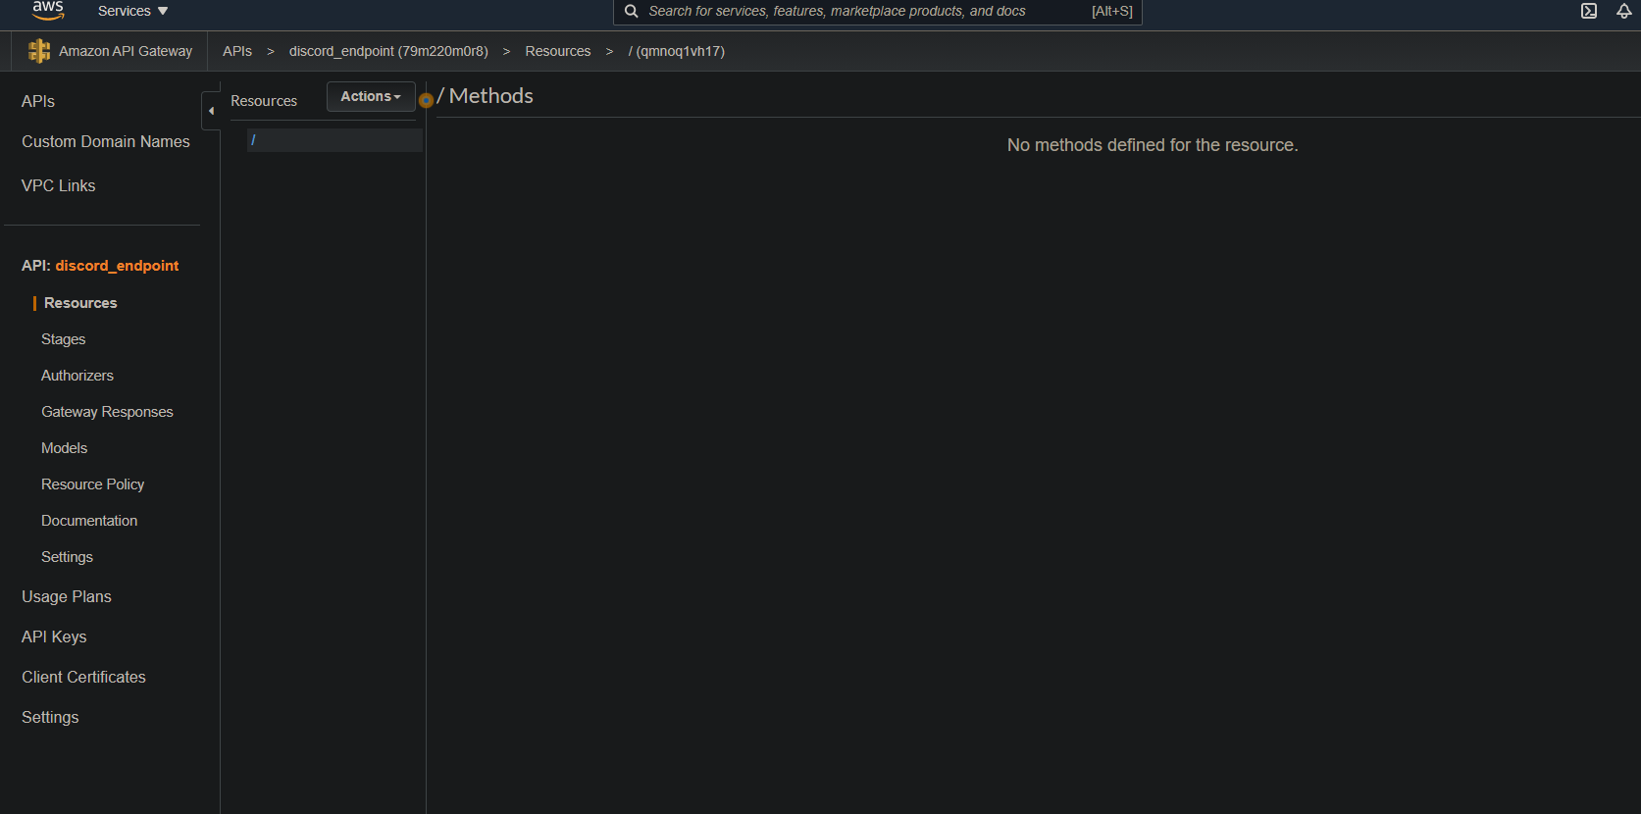Click 'No methods defined for the resource.' text

pyautogui.click(x=1153, y=145)
